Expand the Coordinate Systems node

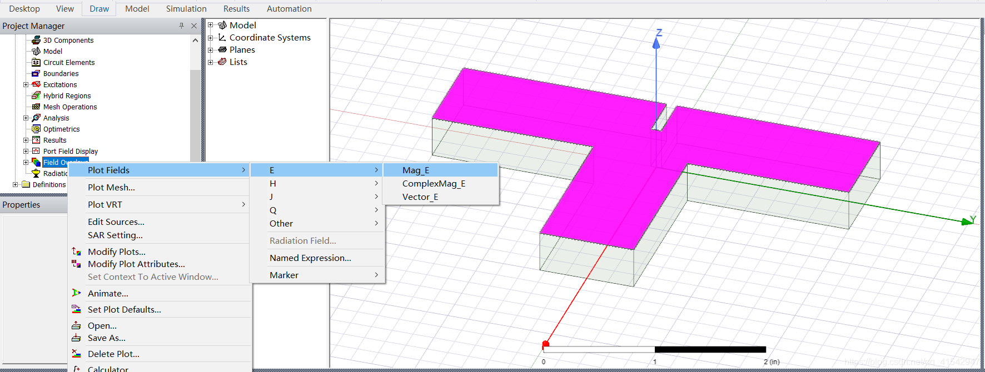[211, 37]
